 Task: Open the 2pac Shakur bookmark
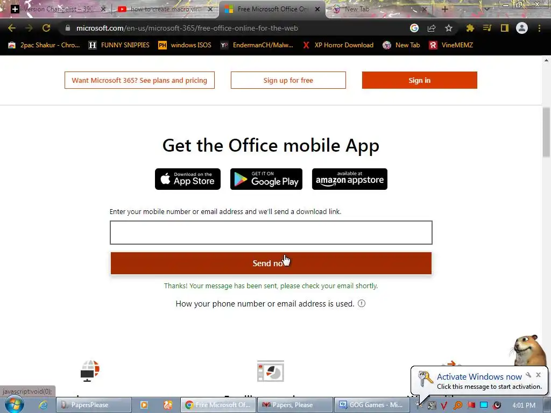click(x=44, y=45)
